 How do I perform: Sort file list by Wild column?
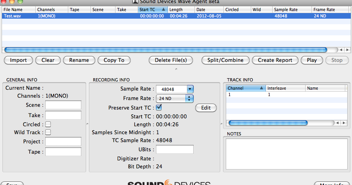[x=262, y=10]
